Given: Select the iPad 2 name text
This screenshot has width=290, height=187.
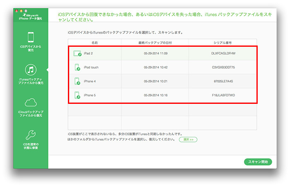Looking at the screenshot, I should pos(88,53).
